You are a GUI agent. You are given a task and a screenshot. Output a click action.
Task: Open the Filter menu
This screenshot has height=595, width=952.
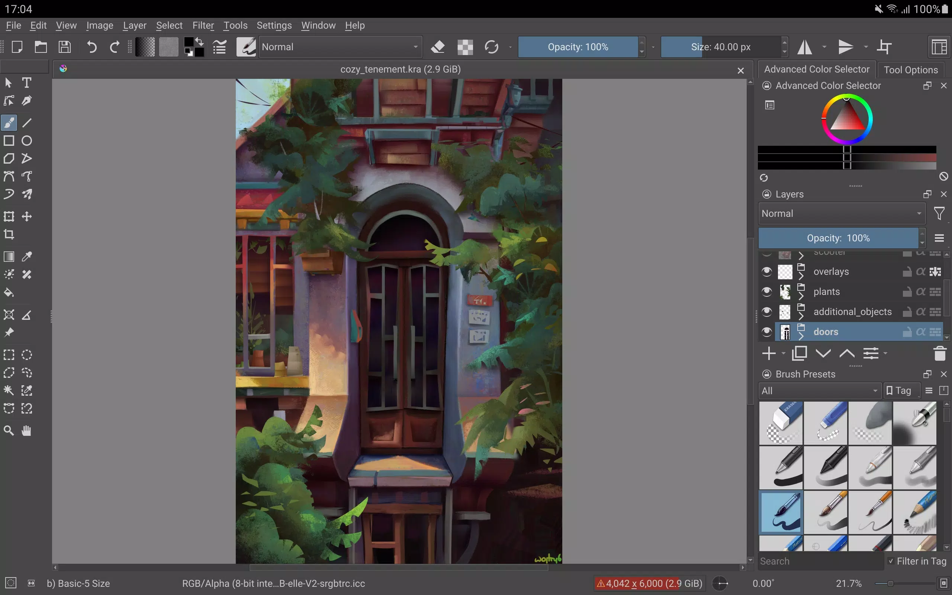pyautogui.click(x=203, y=25)
